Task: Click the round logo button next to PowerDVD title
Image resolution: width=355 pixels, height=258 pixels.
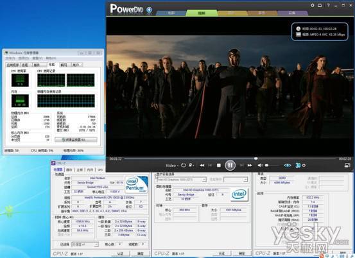Action: pos(149,10)
